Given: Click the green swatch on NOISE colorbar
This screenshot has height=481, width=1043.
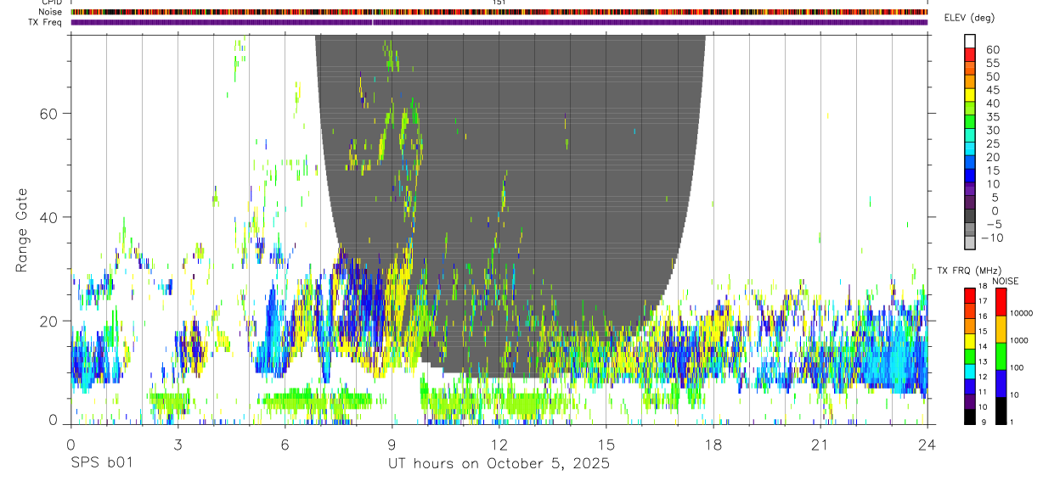Looking at the screenshot, I should coord(1000,356).
